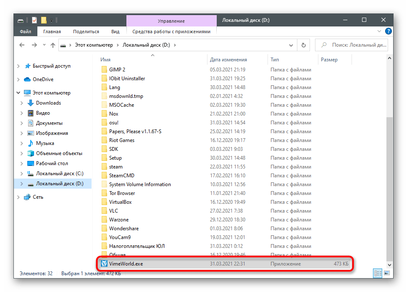Click the file list scroll down arrow
The width and height of the screenshot is (407, 292).
pos(389,265)
